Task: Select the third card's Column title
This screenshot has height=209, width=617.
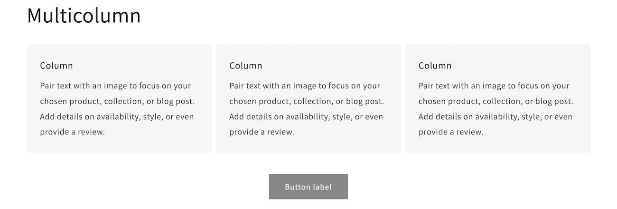Action: coord(435,66)
